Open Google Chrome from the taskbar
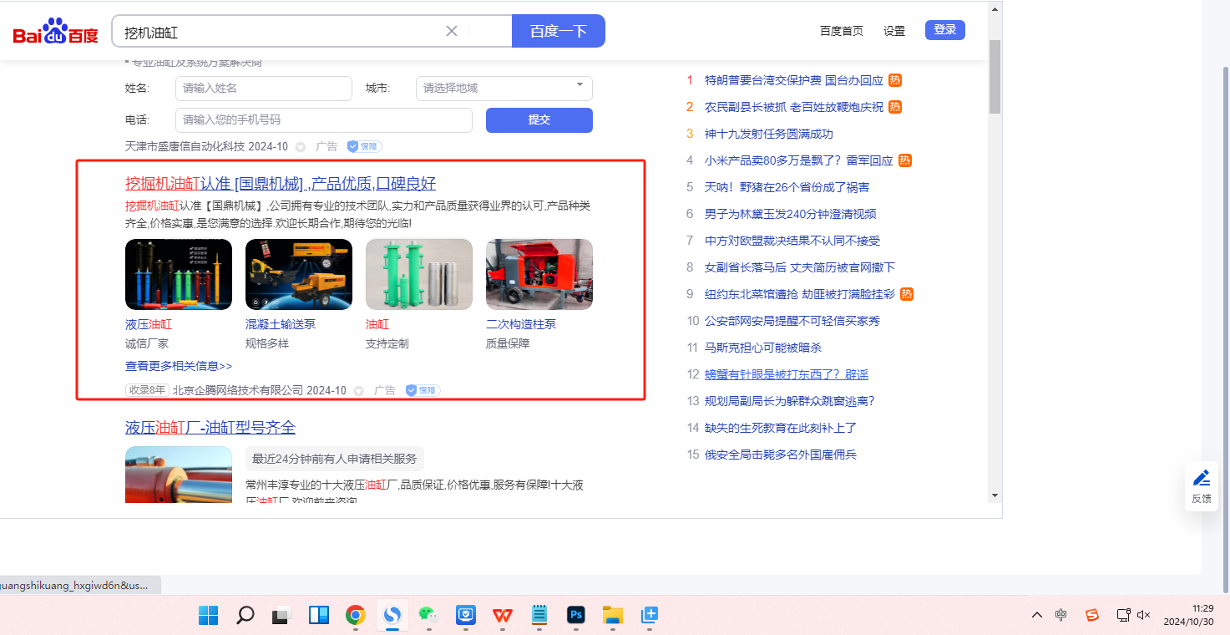The width and height of the screenshot is (1230, 635). click(x=355, y=616)
